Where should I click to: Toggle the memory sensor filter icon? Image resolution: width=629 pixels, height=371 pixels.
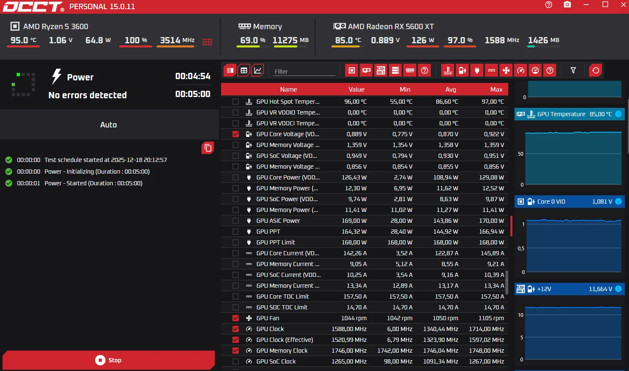410,70
